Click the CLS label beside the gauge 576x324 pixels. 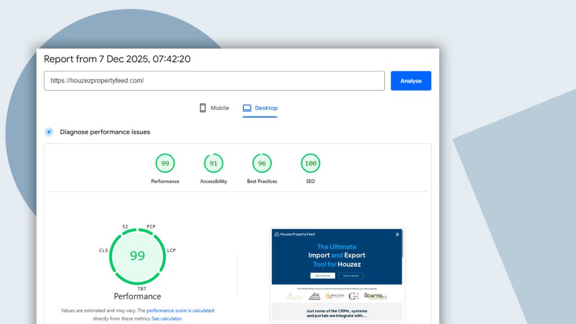(103, 250)
